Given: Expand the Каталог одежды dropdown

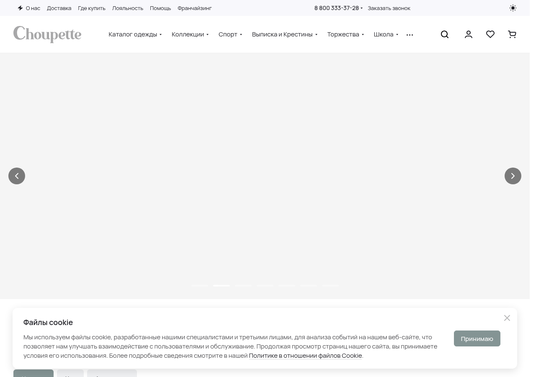Looking at the screenshot, I should click(135, 34).
